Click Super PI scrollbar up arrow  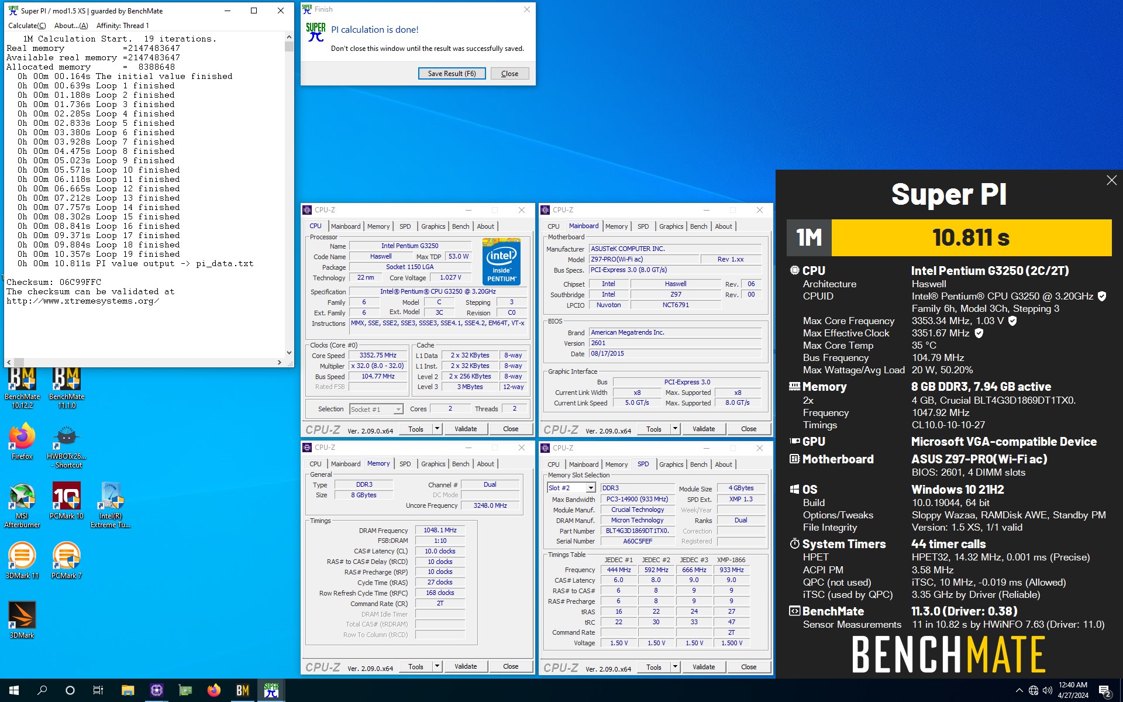tap(289, 36)
